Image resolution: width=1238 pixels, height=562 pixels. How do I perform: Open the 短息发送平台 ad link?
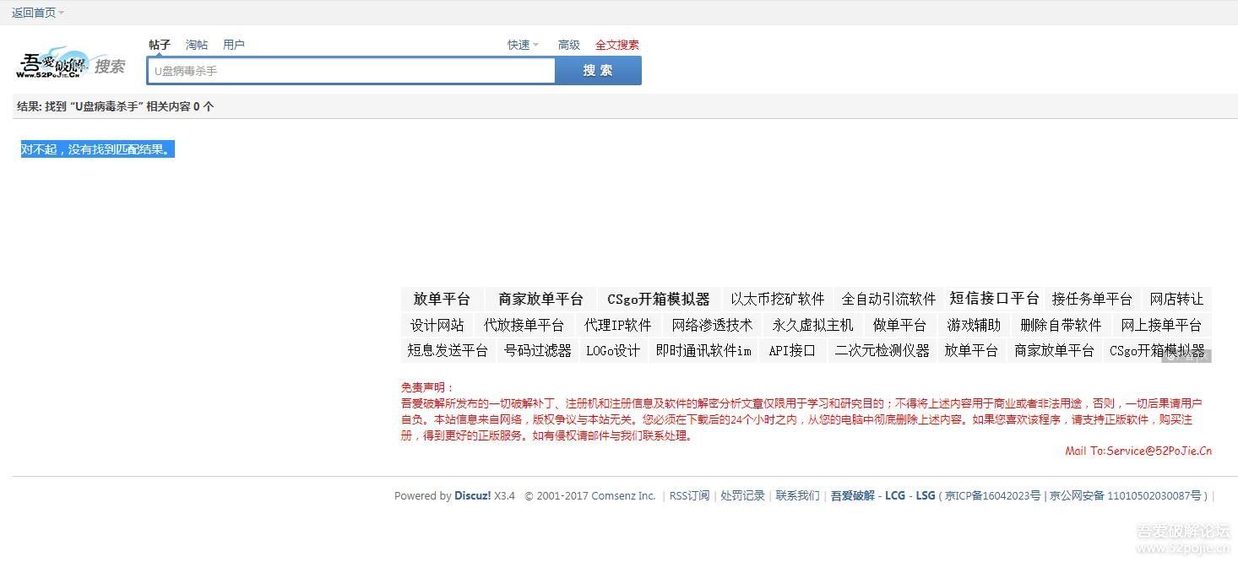coord(448,350)
